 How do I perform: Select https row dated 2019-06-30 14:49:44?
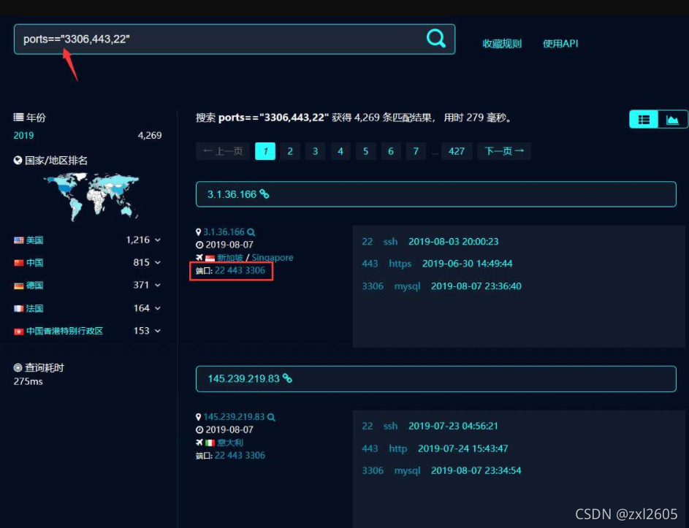pyautogui.click(x=437, y=264)
